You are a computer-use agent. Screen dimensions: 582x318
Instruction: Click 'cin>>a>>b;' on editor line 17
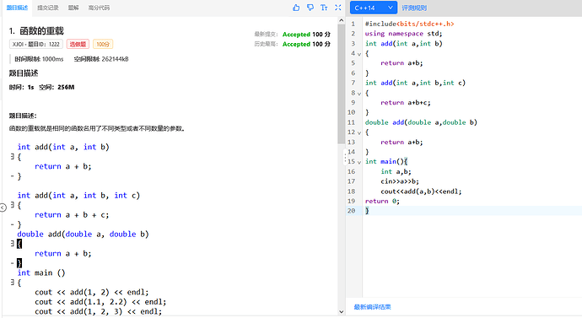tap(400, 181)
